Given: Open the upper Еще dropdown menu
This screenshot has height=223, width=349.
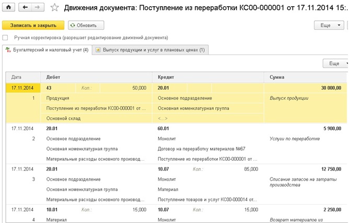Looking at the screenshot, I should (x=329, y=25).
